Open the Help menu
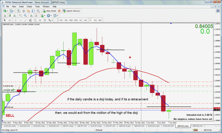Image resolution: width=222 pixels, height=133 pixels. click(x=54, y=6)
